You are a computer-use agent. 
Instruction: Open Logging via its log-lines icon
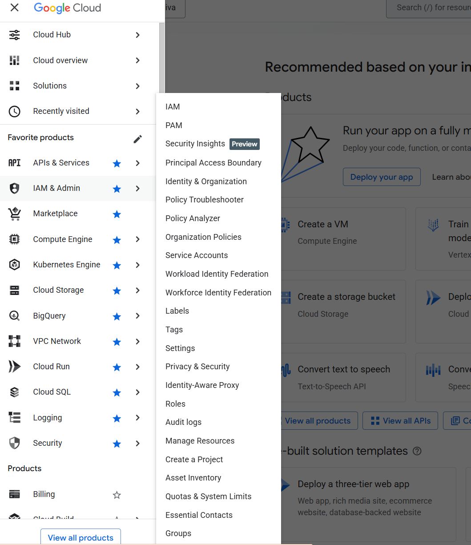(15, 417)
